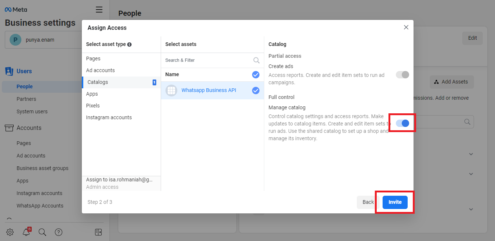Image resolution: width=495 pixels, height=241 pixels.
Task: Click the Back button
Action: click(368, 202)
